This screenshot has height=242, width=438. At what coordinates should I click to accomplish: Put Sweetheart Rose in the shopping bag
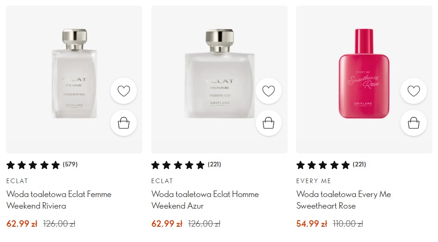tap(413, 123)
